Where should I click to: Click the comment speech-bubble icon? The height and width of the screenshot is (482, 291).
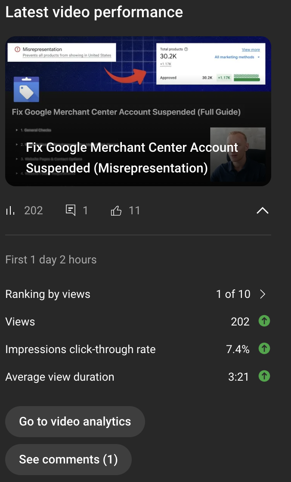click(x=70, y=210)
